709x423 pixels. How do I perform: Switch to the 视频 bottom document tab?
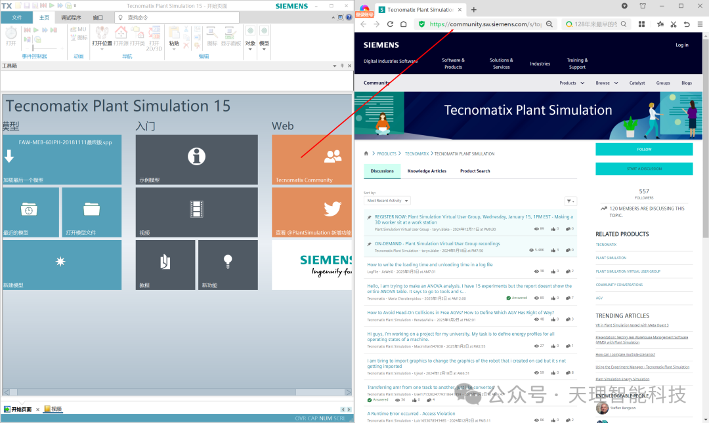pyautogui.click(x=53, y=409)
